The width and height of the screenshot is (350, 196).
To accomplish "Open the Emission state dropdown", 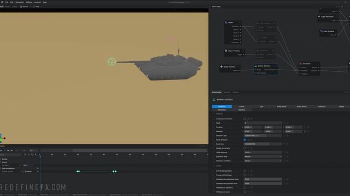I will pos(262,157).
